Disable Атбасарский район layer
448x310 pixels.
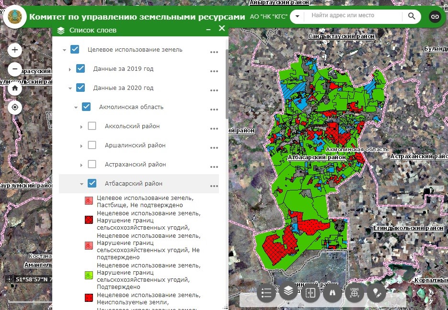pyautogui.click(x=92, y=183)
